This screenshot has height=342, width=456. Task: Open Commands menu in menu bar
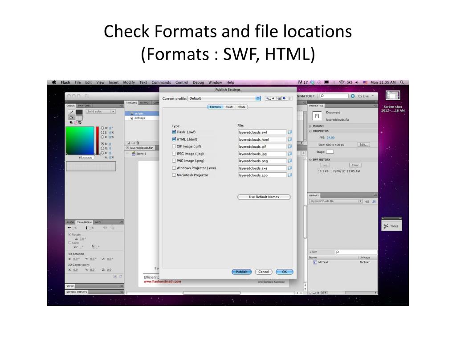(x=161, y=82)
